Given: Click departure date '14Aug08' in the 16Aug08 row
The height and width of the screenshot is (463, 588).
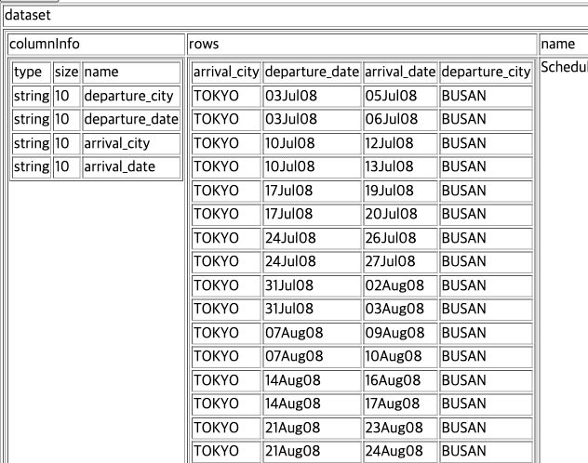Looking at the screenshot, I should click(312, 380).
